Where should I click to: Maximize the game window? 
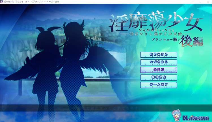point(200,2)
